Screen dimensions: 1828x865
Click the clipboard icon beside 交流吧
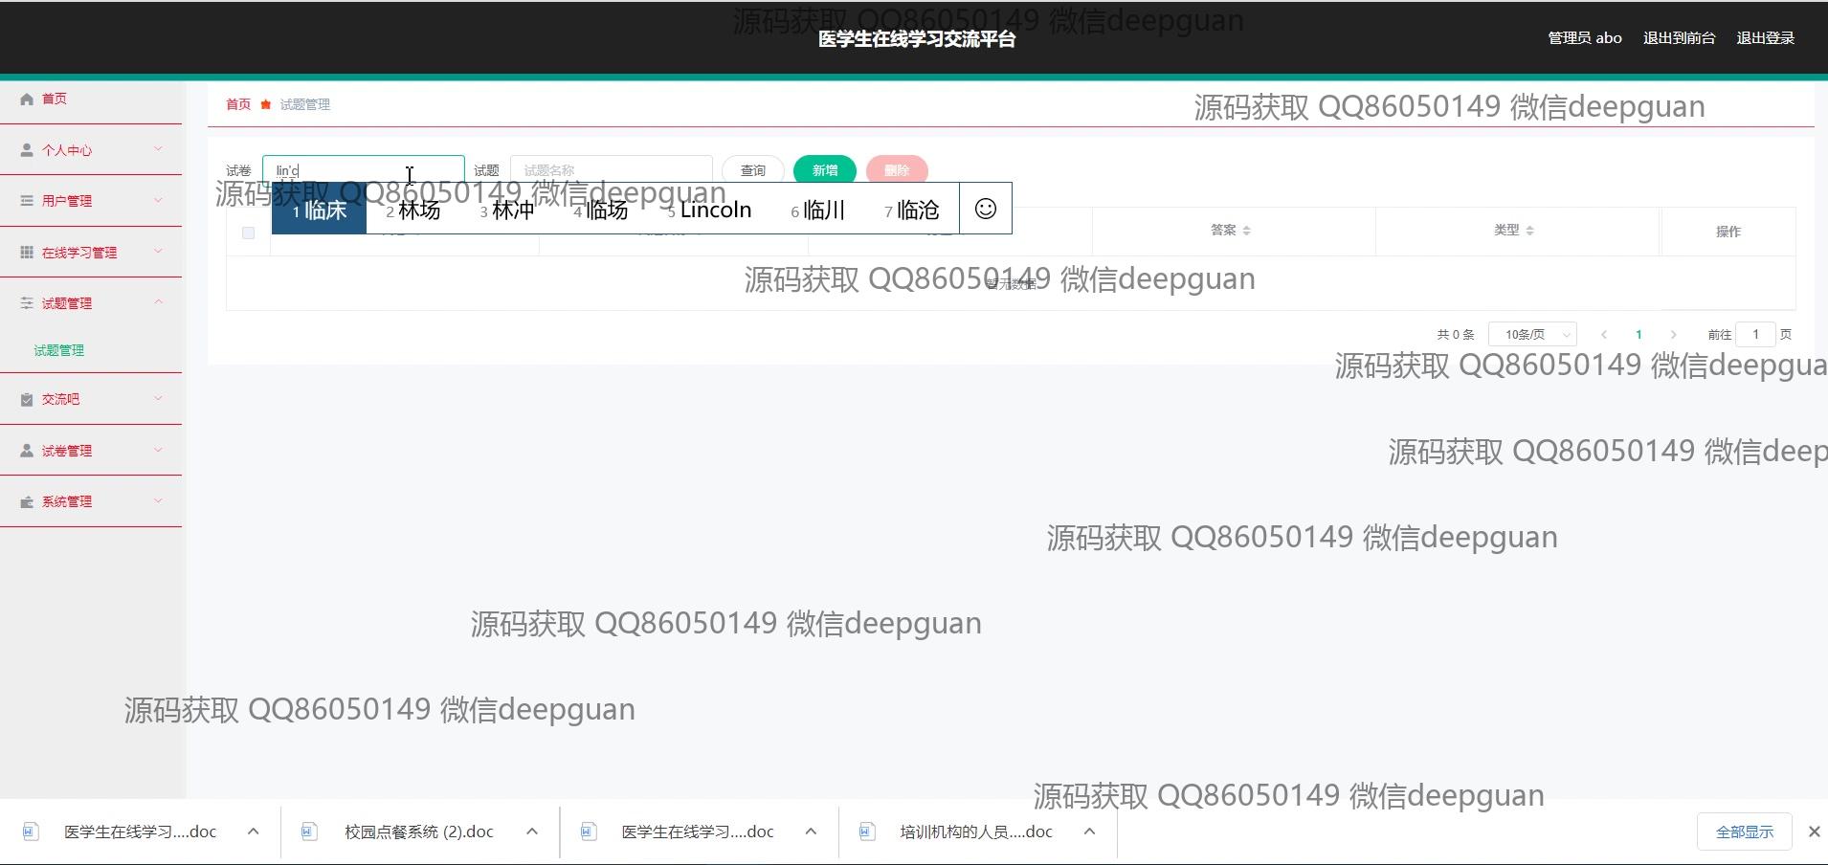(x=27, y=400)
